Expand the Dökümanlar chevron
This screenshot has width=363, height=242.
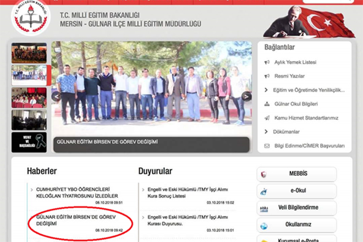[266, 132]
